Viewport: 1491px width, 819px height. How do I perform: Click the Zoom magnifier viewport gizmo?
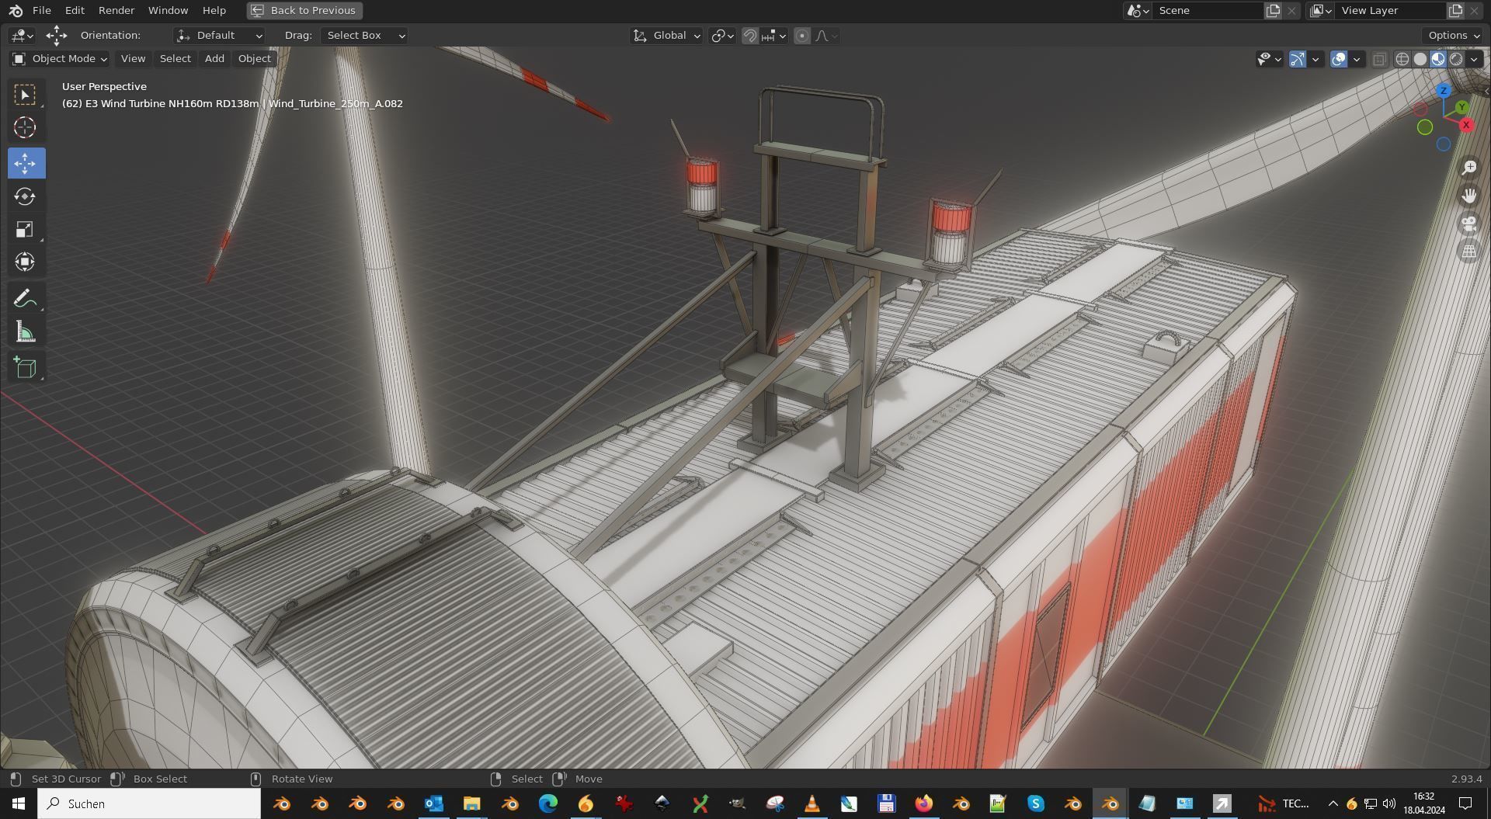coord(1468,167)
